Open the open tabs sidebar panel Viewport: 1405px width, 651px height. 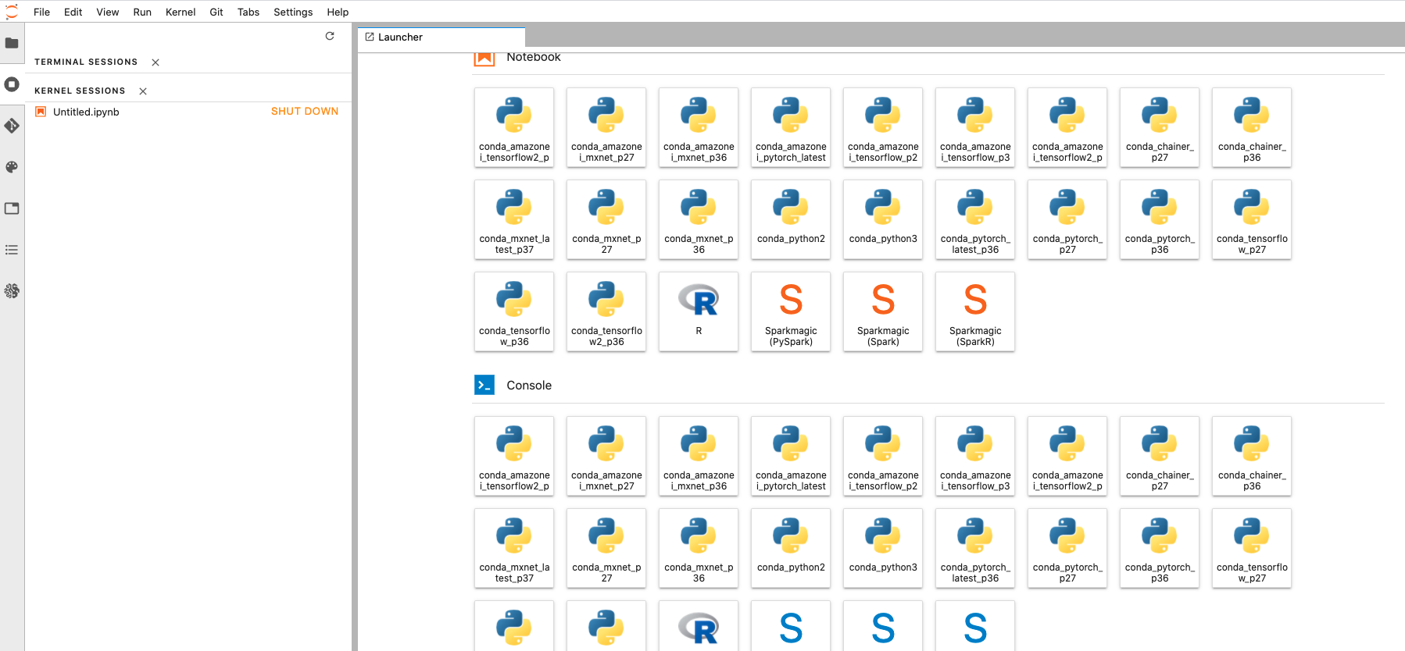12,208
